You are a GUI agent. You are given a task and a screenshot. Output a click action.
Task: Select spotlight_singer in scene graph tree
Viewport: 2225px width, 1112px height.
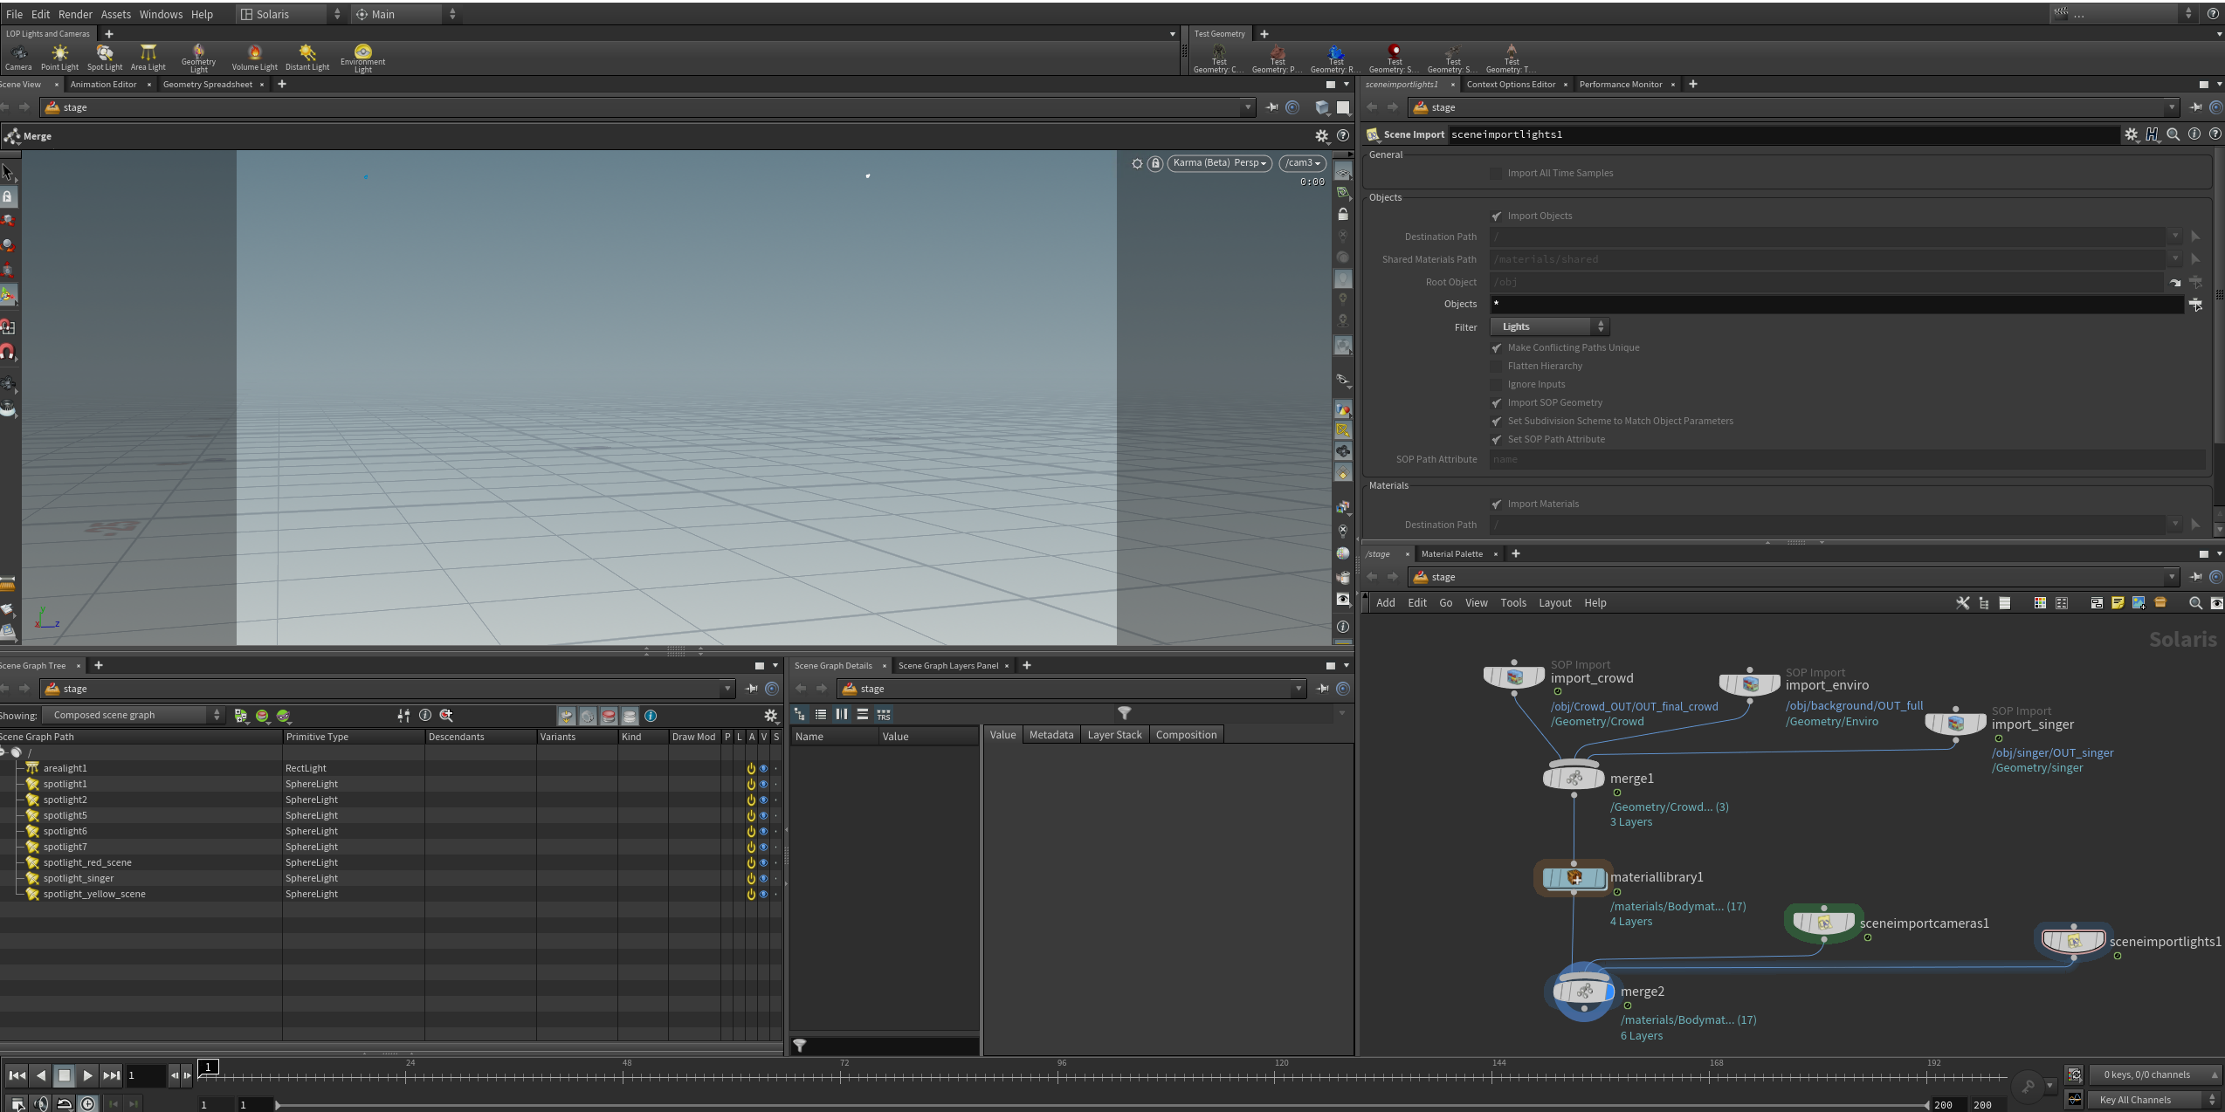[79, 878]
